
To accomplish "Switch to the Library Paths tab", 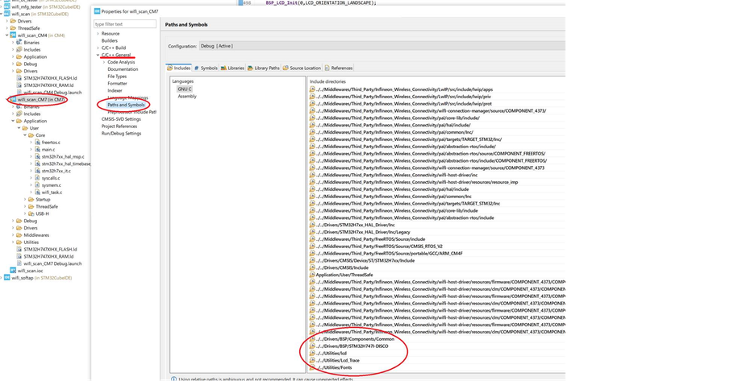I will click(x=265, y=68).
